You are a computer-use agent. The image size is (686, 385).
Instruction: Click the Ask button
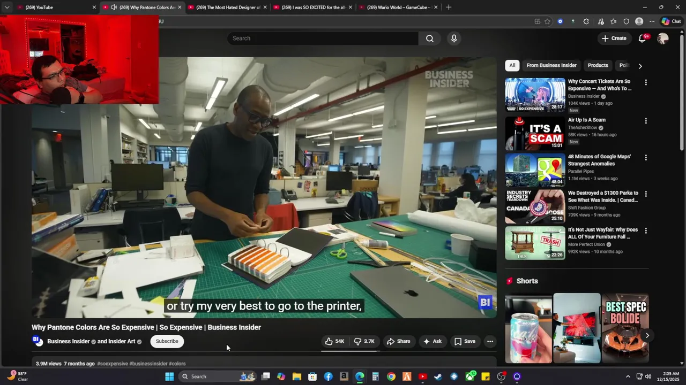[433, 341]
